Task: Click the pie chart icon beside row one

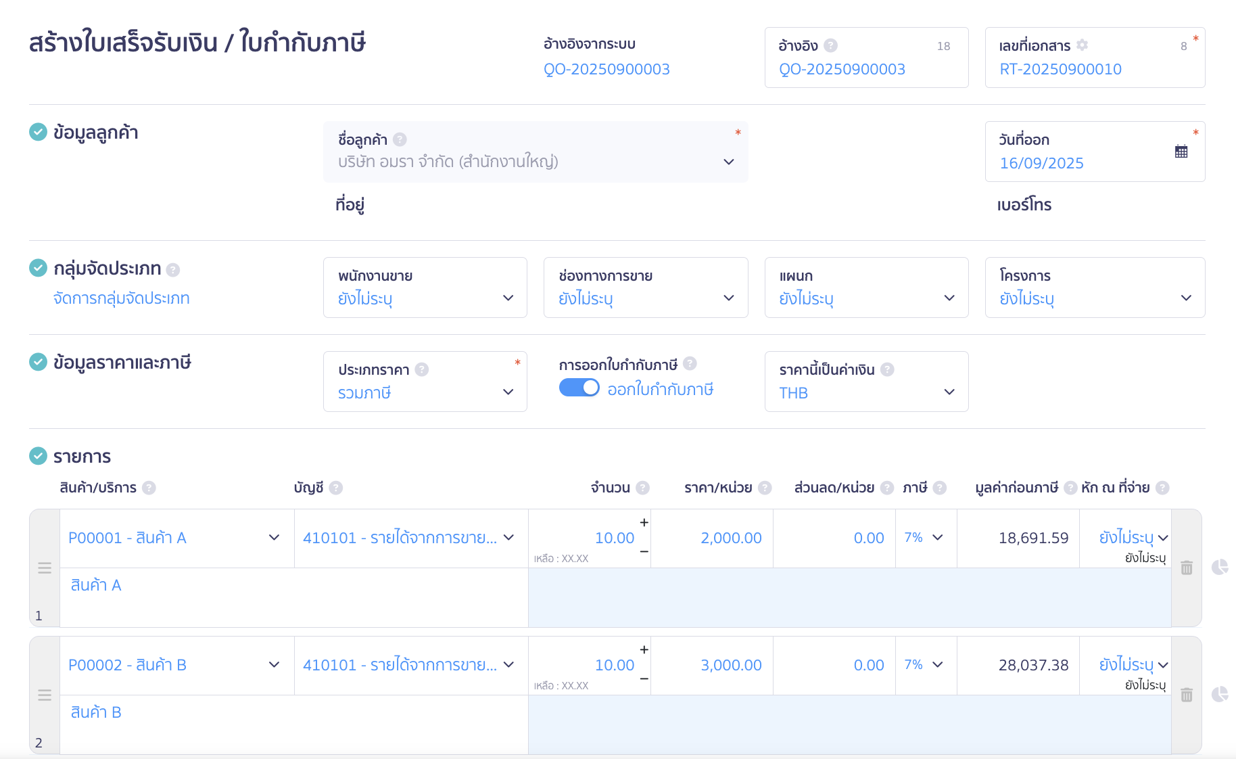Action: click(1219, 567)
